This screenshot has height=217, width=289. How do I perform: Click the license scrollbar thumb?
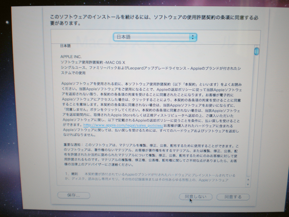click(x=256, y=51)
